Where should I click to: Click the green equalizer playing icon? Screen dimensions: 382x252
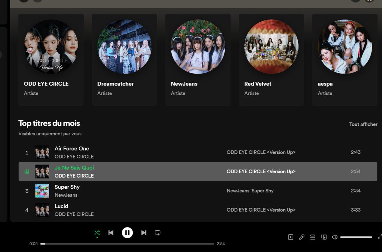click(x=27, y=171)
